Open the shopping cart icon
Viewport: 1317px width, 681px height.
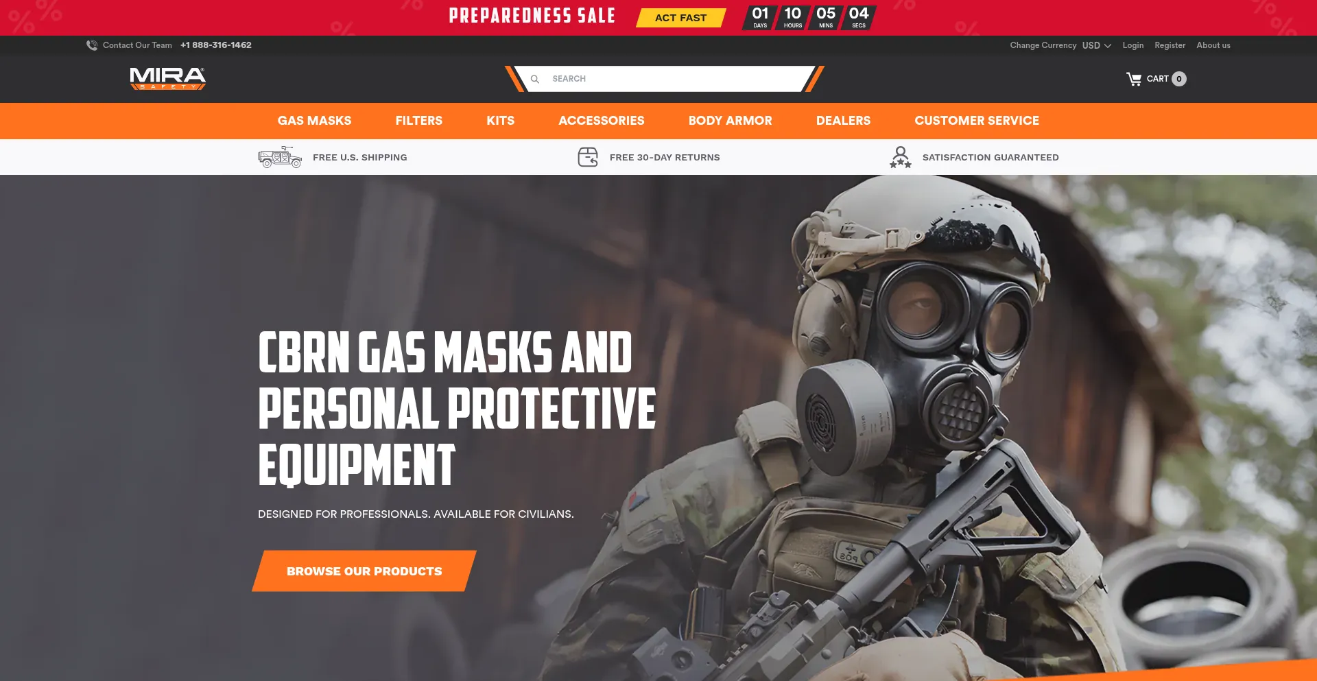pos(1134,79)
